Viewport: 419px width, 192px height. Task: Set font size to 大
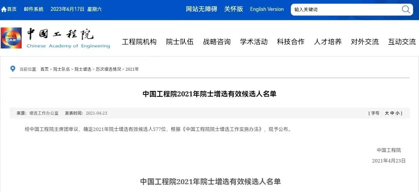click(x=386, y=113)
